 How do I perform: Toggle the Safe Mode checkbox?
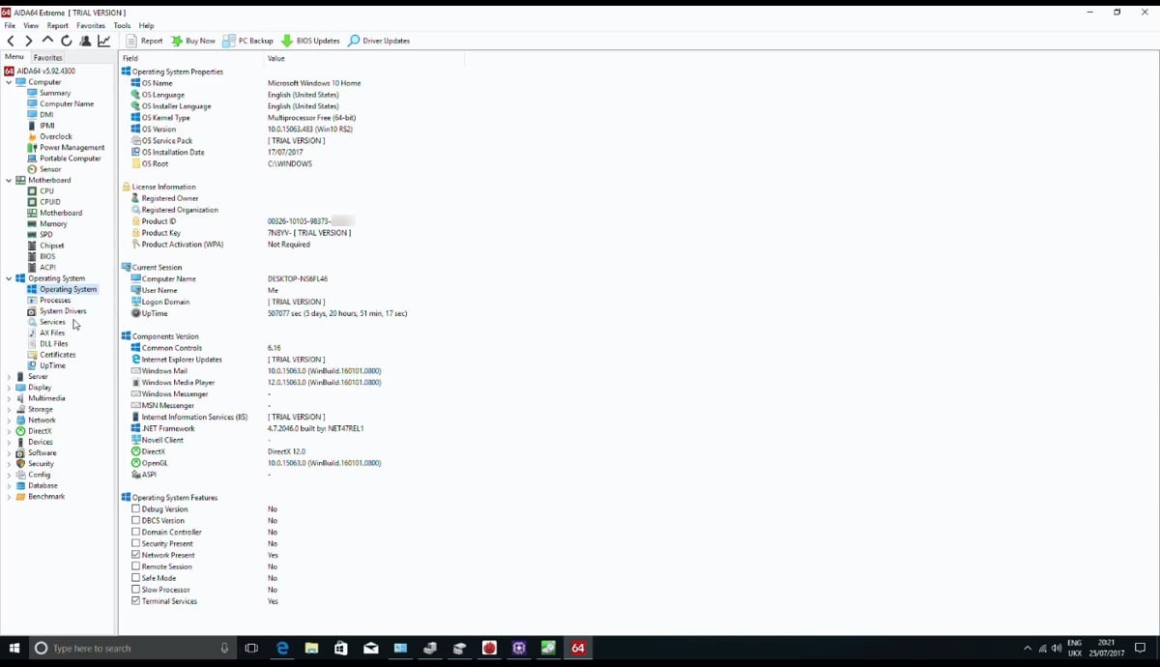(x=136, y=578)
